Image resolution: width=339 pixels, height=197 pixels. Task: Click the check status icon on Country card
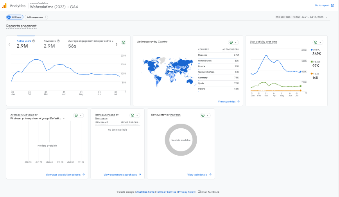(x=231, y=42)
